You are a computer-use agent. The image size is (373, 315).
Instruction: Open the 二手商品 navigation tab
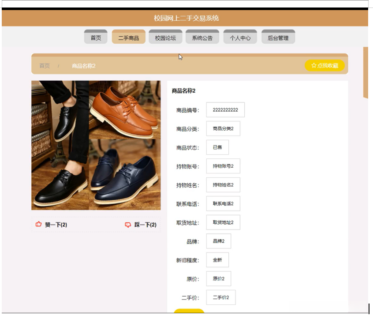tap(129, 37)
